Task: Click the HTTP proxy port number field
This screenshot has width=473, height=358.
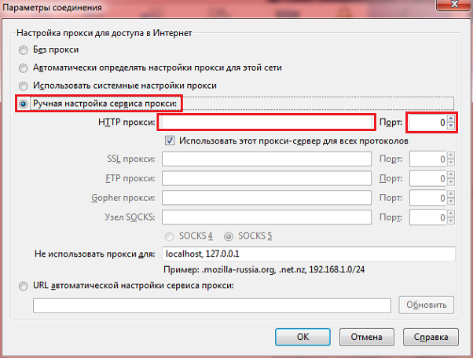Action: click(427, 122)
